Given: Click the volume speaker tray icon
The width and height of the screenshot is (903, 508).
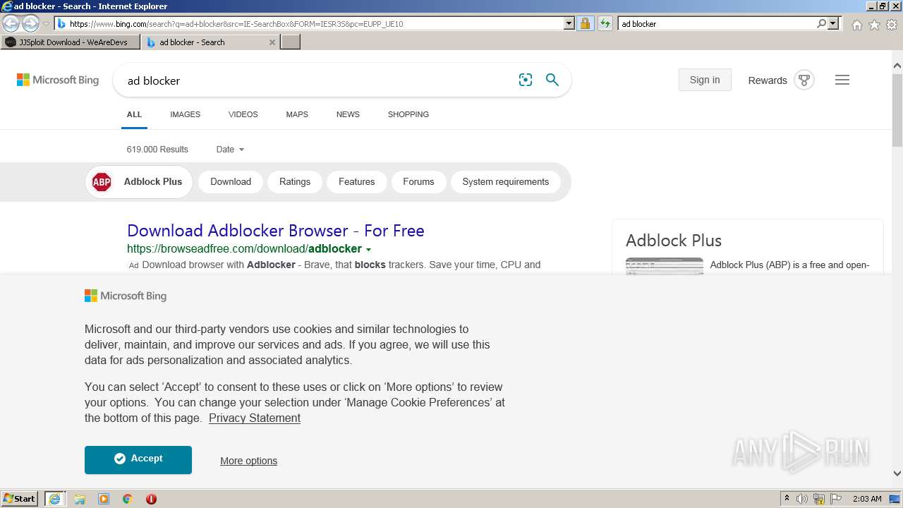Looking at the screenshot, I should [802, 499].
